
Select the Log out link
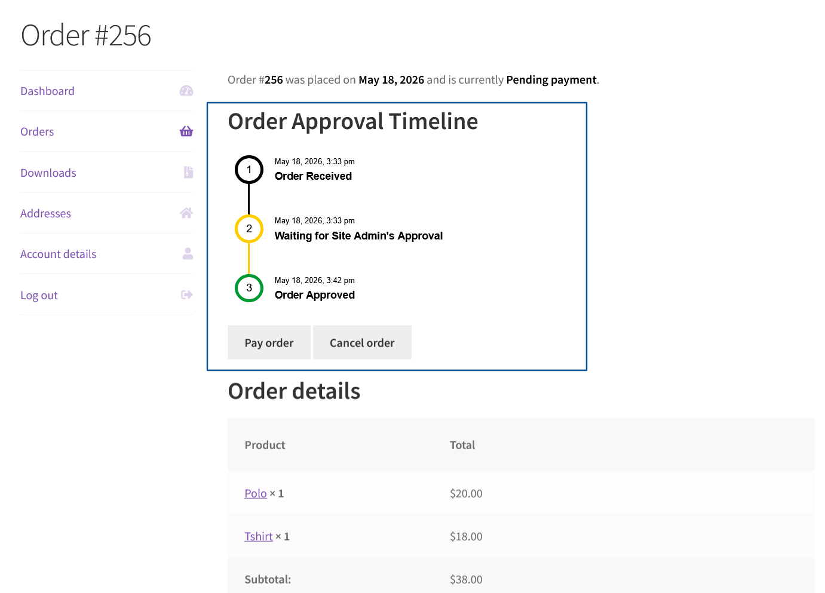(x=39, y=295)
